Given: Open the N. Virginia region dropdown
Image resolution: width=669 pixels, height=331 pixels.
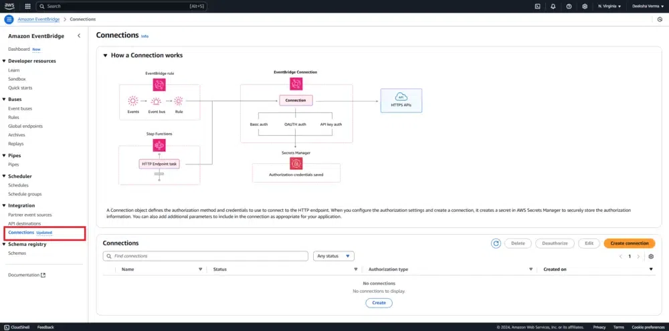Looking at the screenshot, I should point(609,7).
